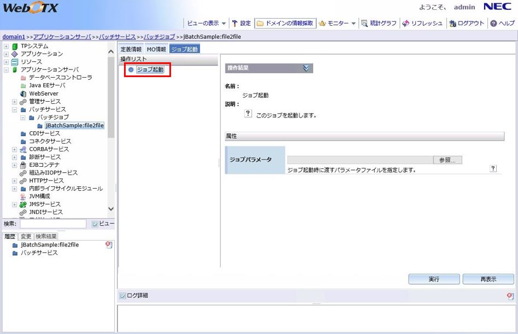Click the help question mark beside job description
518x334 pixels.
click(248, 113)
